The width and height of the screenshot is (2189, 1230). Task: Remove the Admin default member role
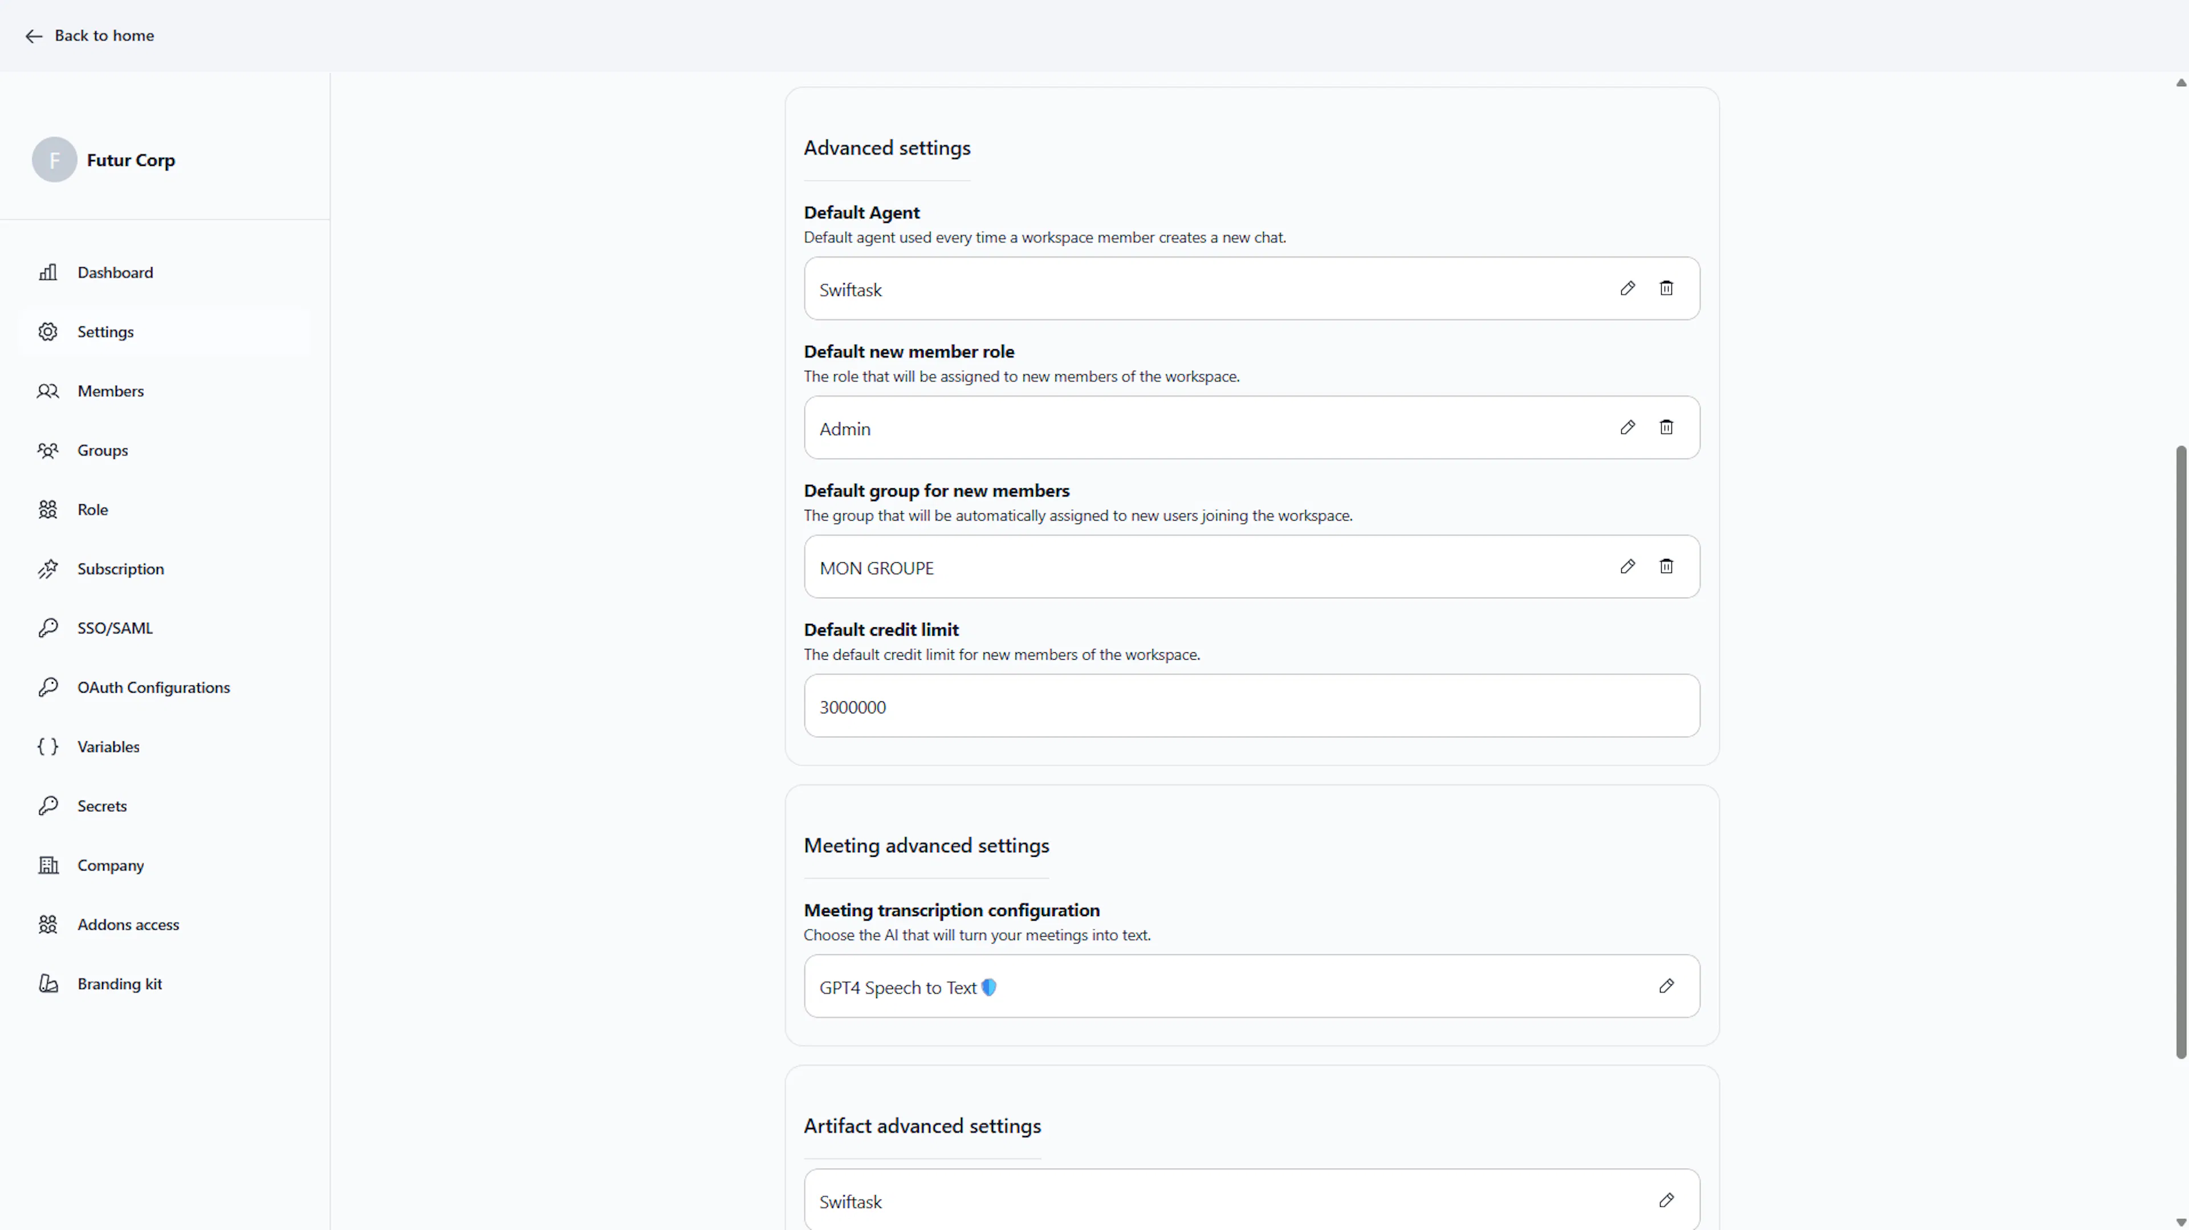(1666, 428)
